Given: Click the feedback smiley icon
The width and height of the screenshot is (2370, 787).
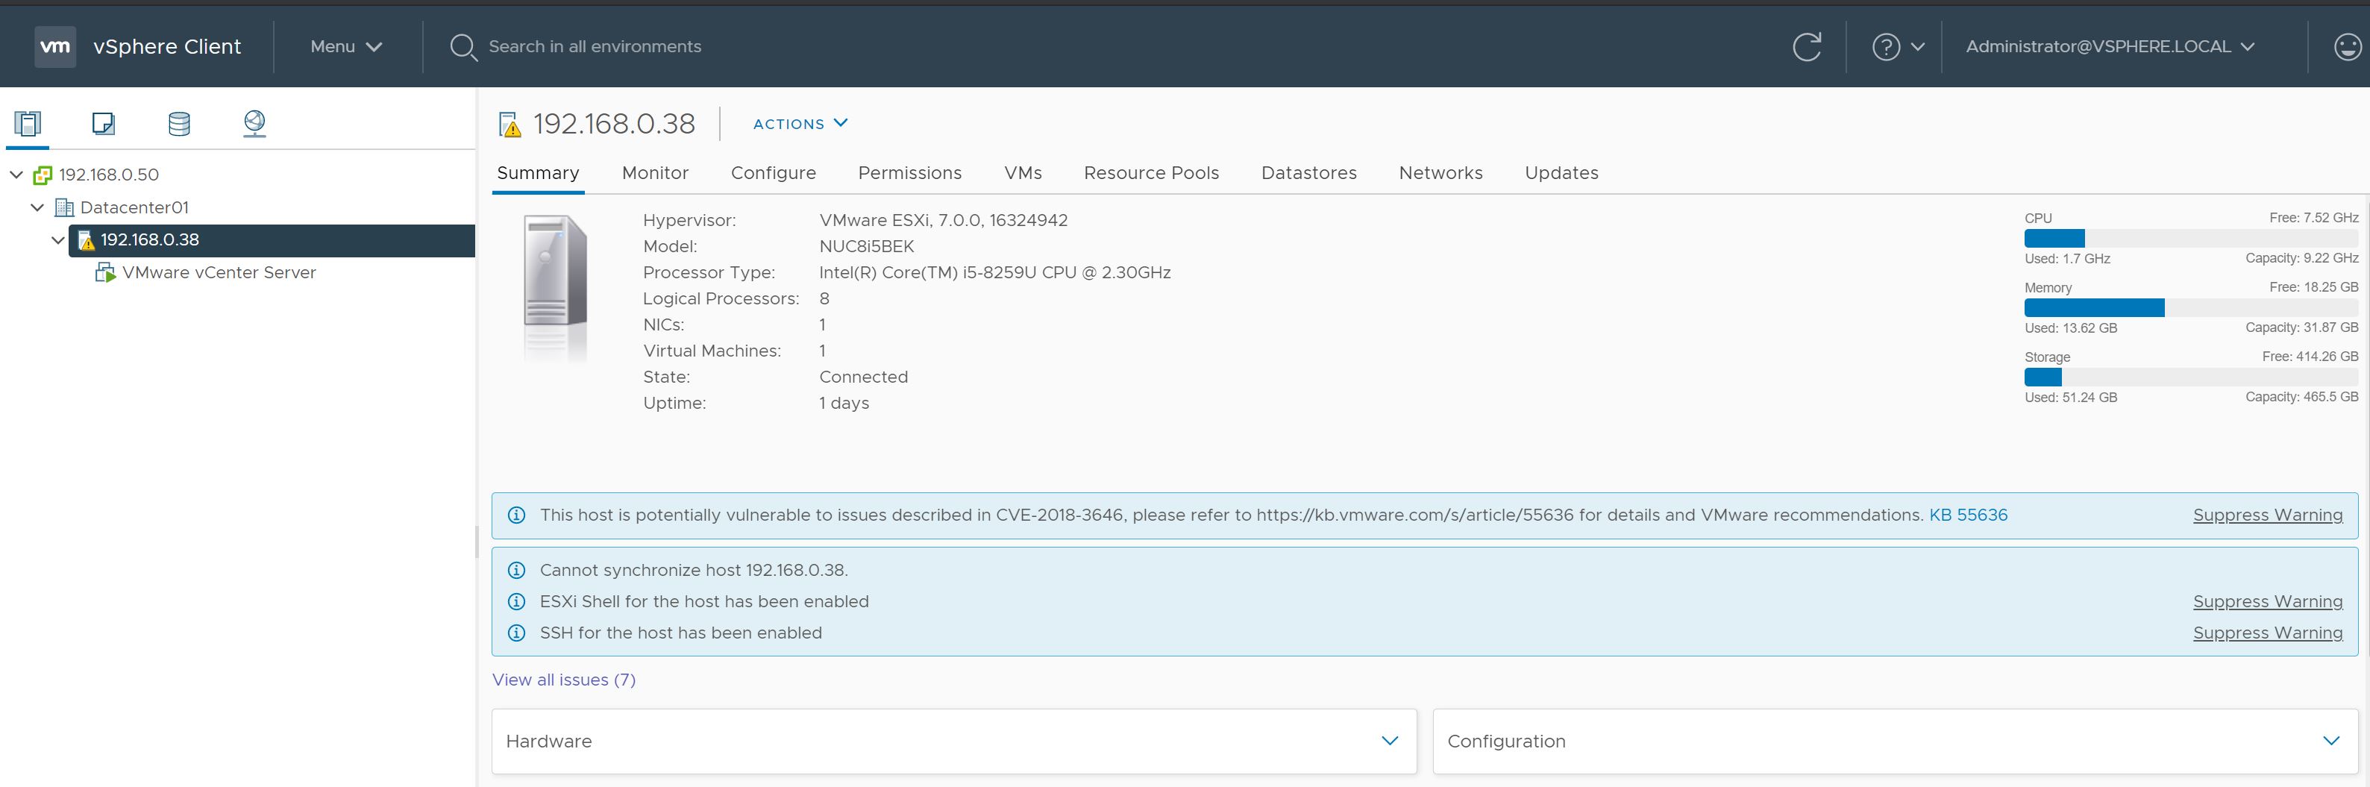Looking at the screenshot, I should pos(2348,46).
